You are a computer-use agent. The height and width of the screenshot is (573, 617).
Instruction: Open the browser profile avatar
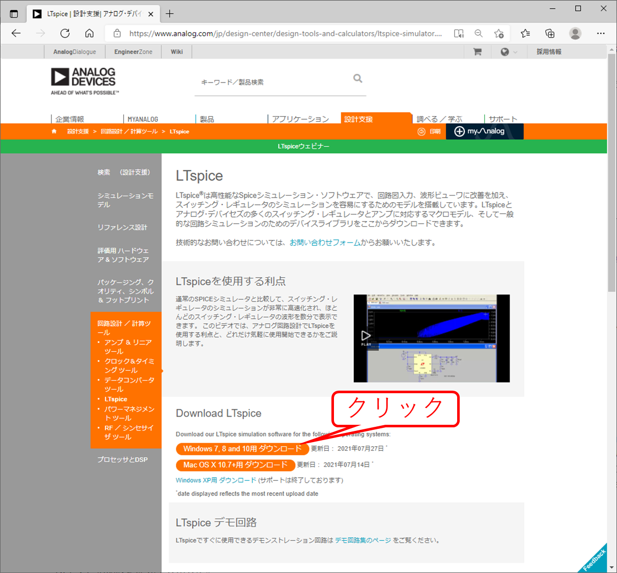(575, 34)
